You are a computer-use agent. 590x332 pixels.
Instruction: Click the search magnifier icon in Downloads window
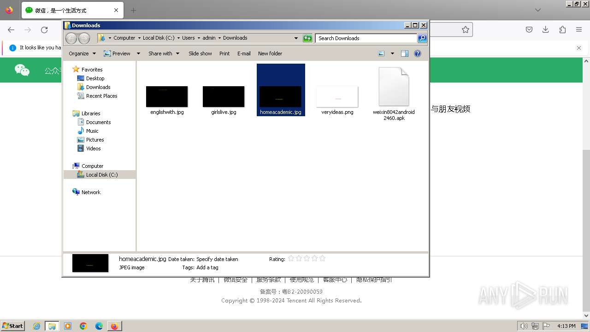(x=422, y=38)
